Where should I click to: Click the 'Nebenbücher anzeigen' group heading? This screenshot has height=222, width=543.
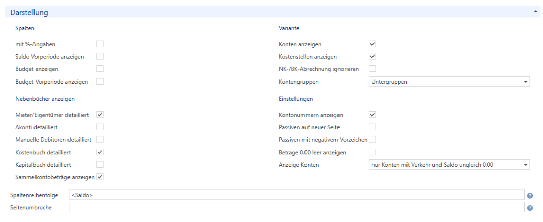45,99
